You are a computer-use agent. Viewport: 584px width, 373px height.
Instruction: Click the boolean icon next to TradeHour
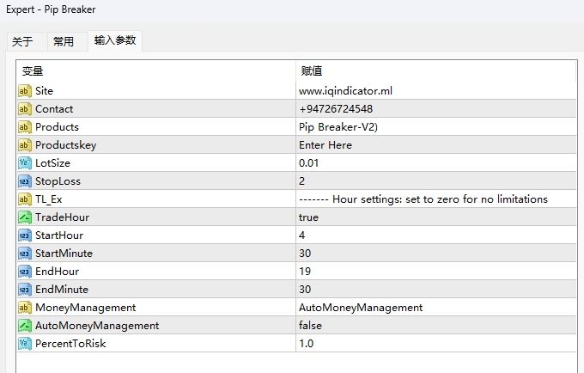coord(24,217)
